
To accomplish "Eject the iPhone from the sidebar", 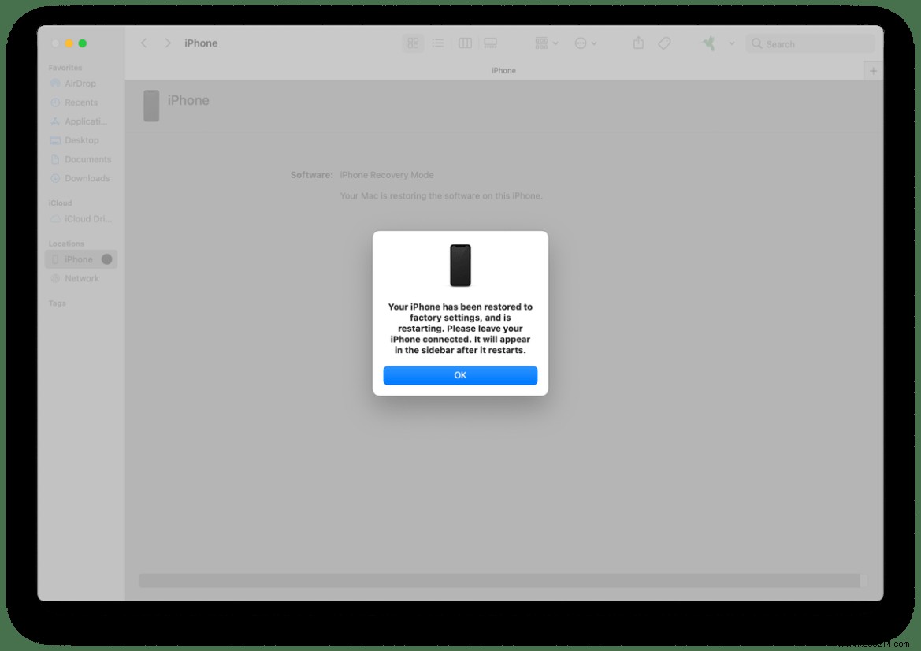I will coord(107,259).
